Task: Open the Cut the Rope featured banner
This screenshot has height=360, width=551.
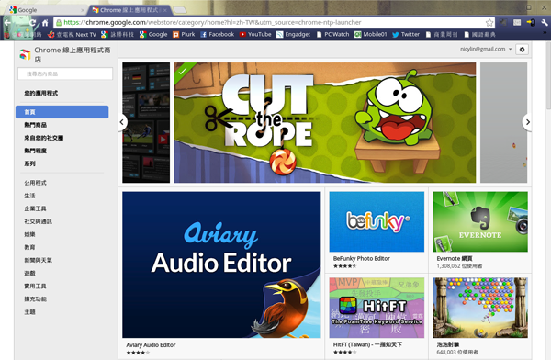Action: click(325, 123)
